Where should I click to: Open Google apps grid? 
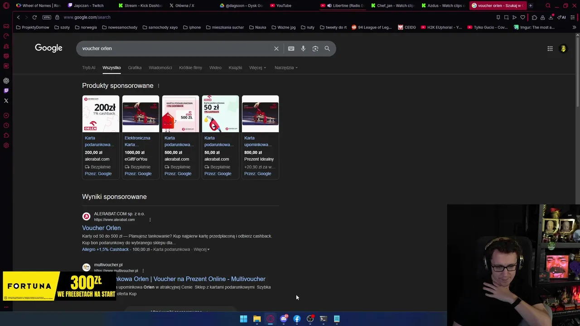pos(550,48)
